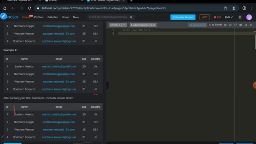Click the Enterprise Service button
This screenshot has width=256, height=144.
coord(183,17)
